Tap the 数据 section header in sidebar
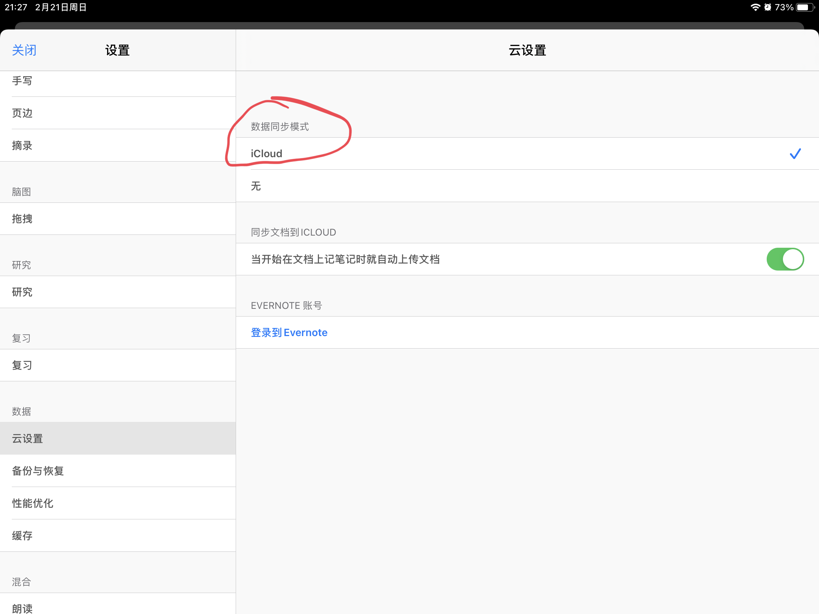Screen dimensions: 819x614 pos(21,411)
